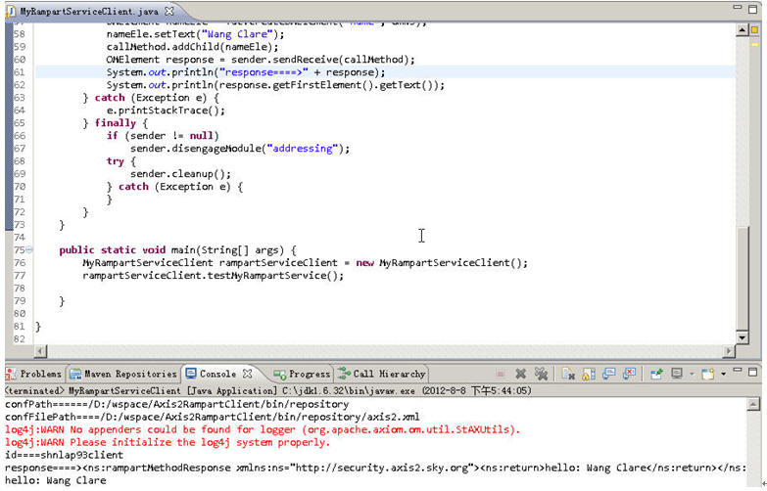
Task: Open the Maven Repositories tab
Action: 123,375
